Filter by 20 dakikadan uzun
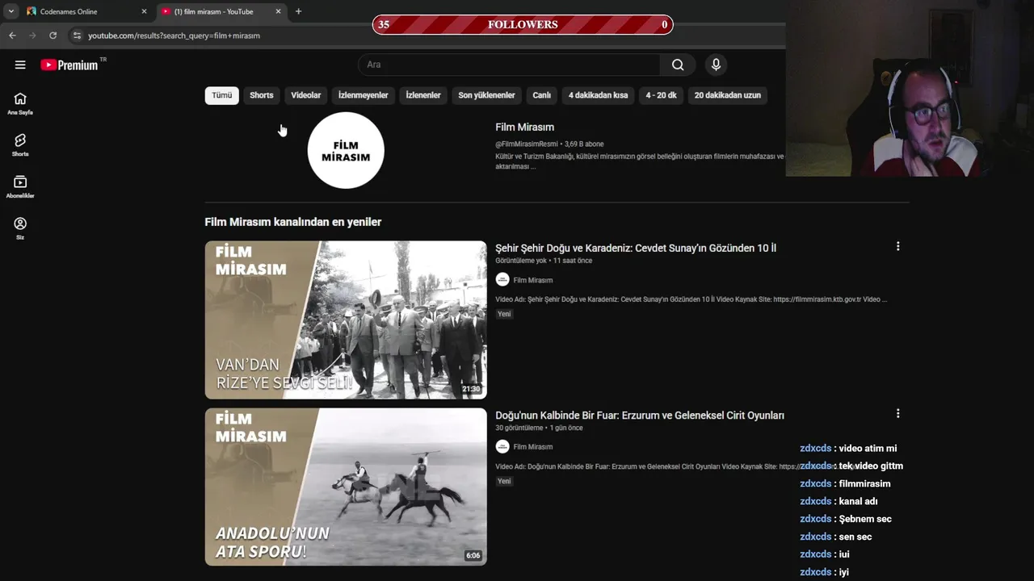The width and height of the screenshot is (1034, 581). tap(728, 95)
